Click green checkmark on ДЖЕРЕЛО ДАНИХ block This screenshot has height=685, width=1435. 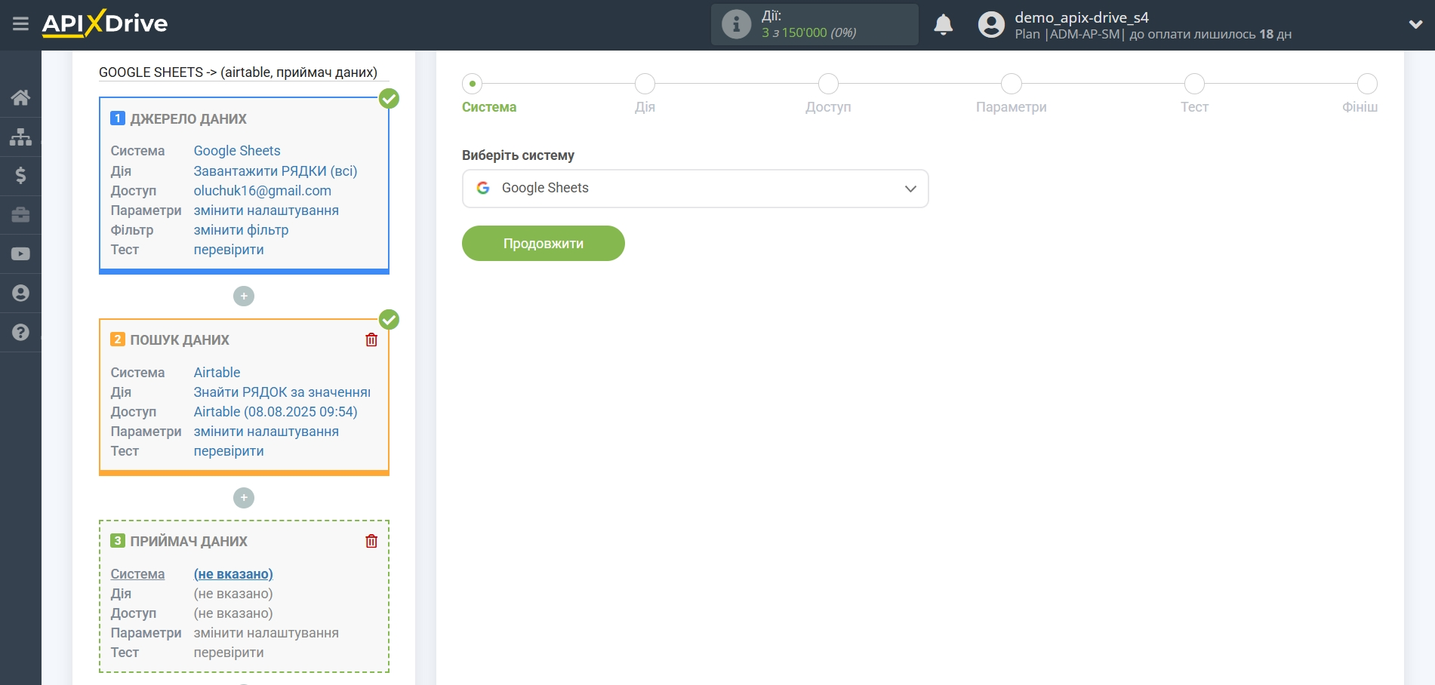(x=389, y=99)
